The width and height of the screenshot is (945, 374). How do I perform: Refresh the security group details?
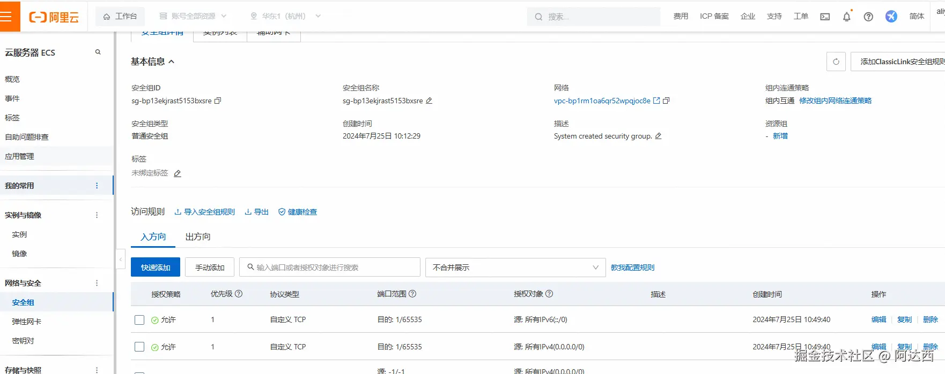(x=836, y=62)
